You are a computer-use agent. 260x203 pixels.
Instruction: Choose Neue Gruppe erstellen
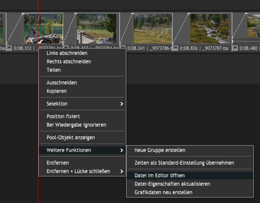tap(190, 150)
